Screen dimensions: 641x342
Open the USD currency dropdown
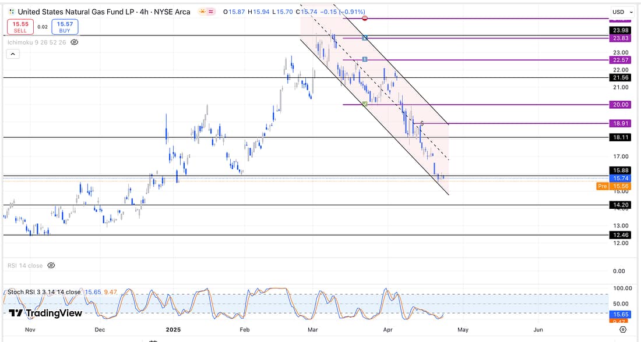tap(622, 12)
